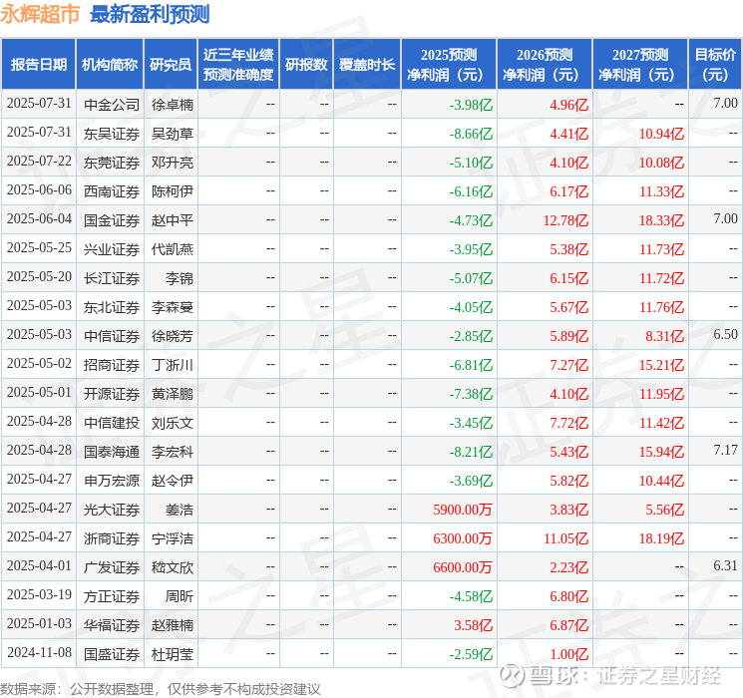This screenshot has height=698, width=743.
Task: Click the 中金公司 institution cell
Action: [x=112, y=105]
